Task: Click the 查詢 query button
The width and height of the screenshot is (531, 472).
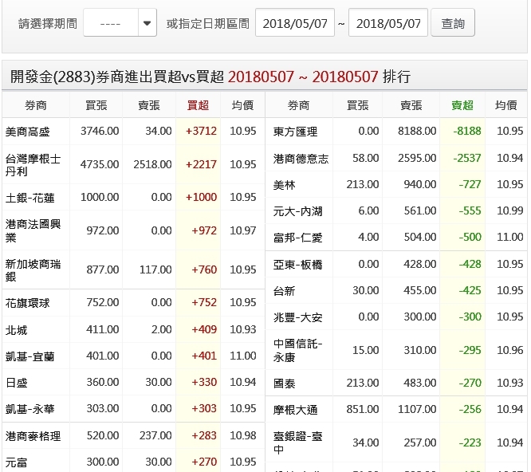Action: (x=453, y=22)
